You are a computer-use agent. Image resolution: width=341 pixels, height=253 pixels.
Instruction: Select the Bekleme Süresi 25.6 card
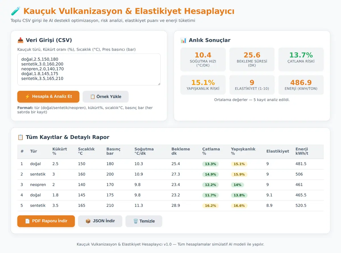pos(252,59)
